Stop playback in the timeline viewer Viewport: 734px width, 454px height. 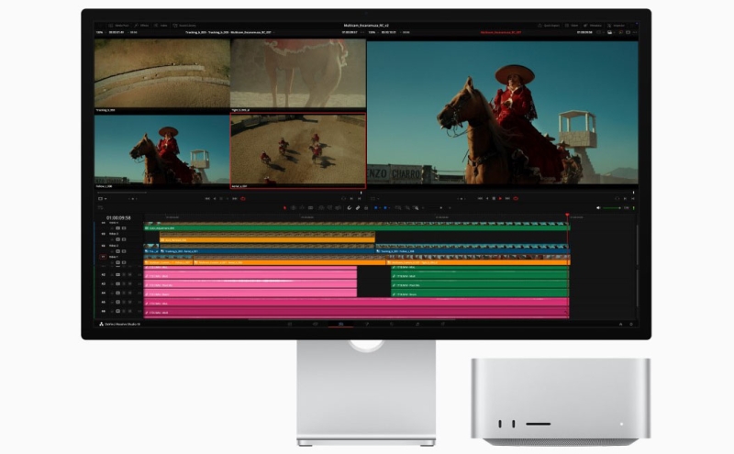[x=494, y=198]
